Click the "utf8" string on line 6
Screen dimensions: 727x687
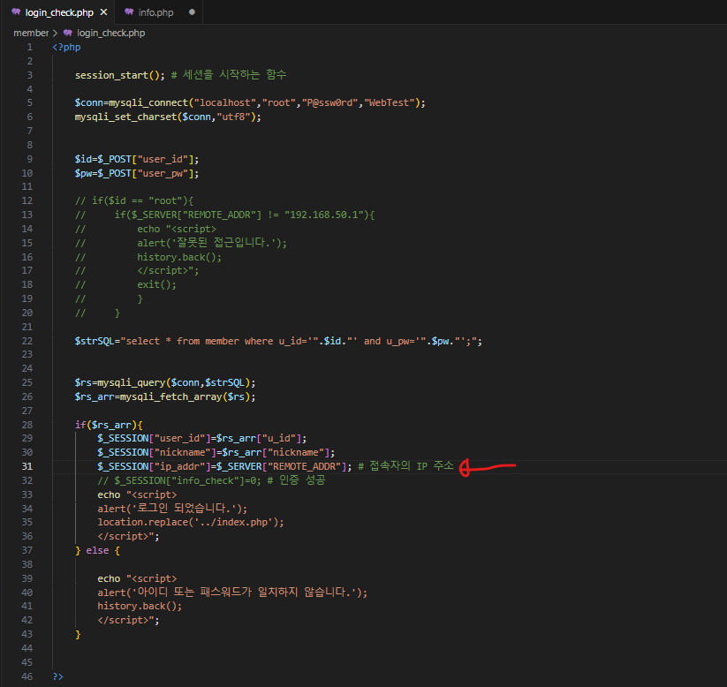click(233, 117)
